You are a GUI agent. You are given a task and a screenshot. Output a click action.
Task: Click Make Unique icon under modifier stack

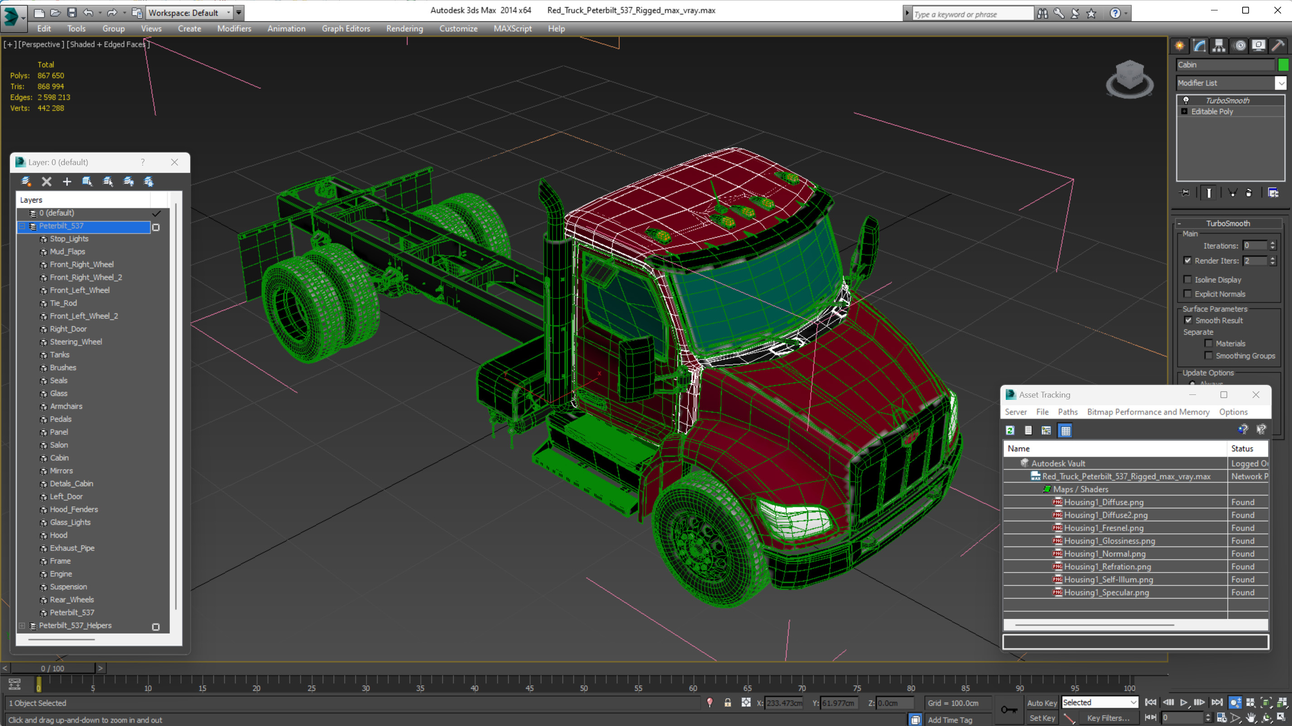(1232, 193)
